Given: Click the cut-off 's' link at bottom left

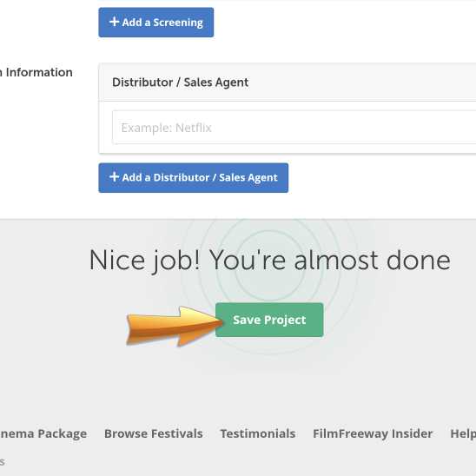Looking at the screenshot, I should pos(2,462).
